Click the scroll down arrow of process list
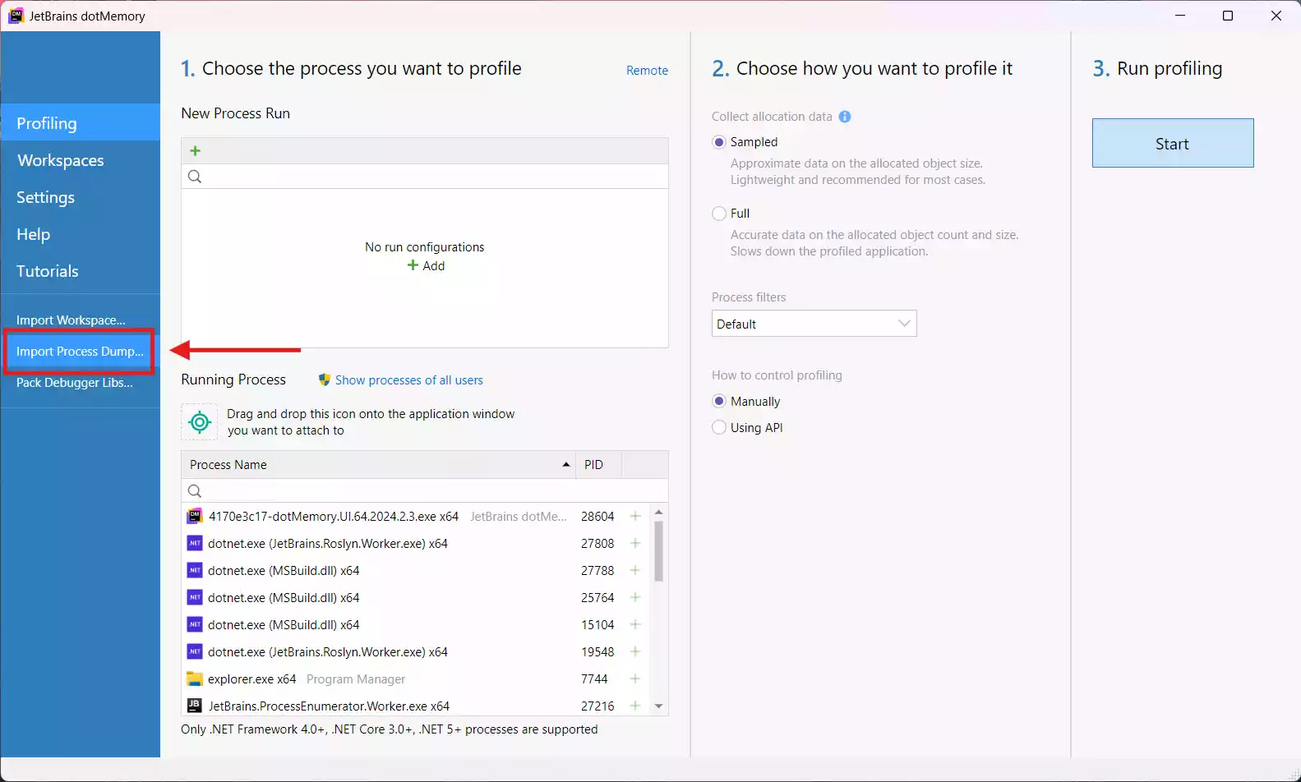Viewport: 1301px width, 782px height. (x=658, y=706)
